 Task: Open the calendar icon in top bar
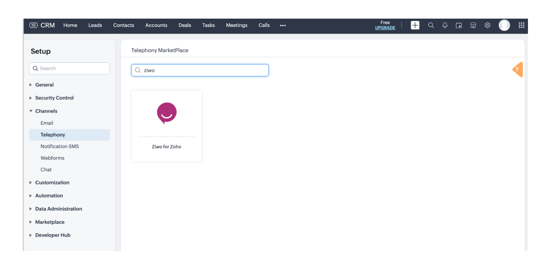[x=459, y=25]
